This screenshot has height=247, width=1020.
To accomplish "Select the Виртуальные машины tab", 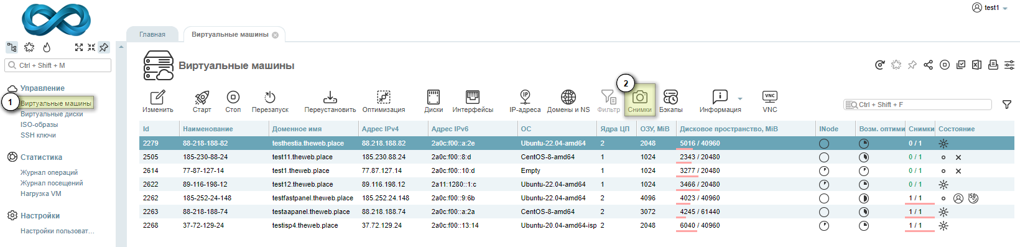I will pos(229,34).
